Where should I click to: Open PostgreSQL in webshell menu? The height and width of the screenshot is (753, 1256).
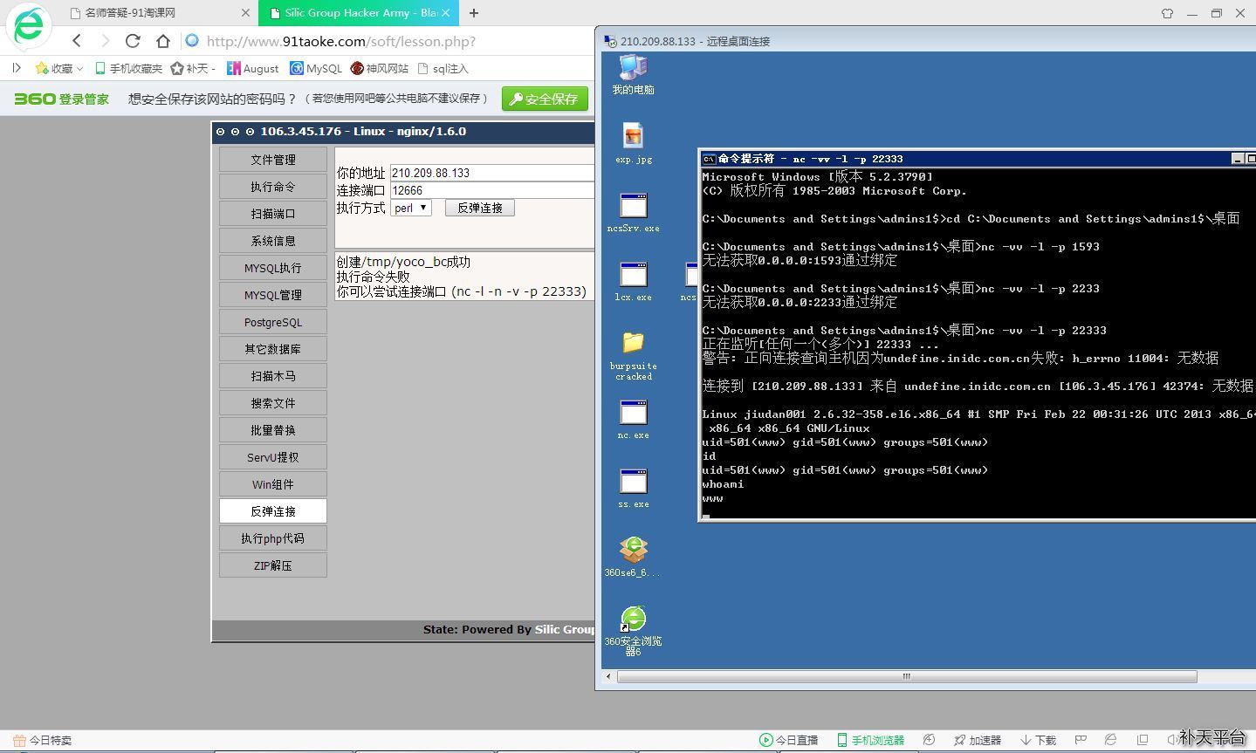(273, 322)
